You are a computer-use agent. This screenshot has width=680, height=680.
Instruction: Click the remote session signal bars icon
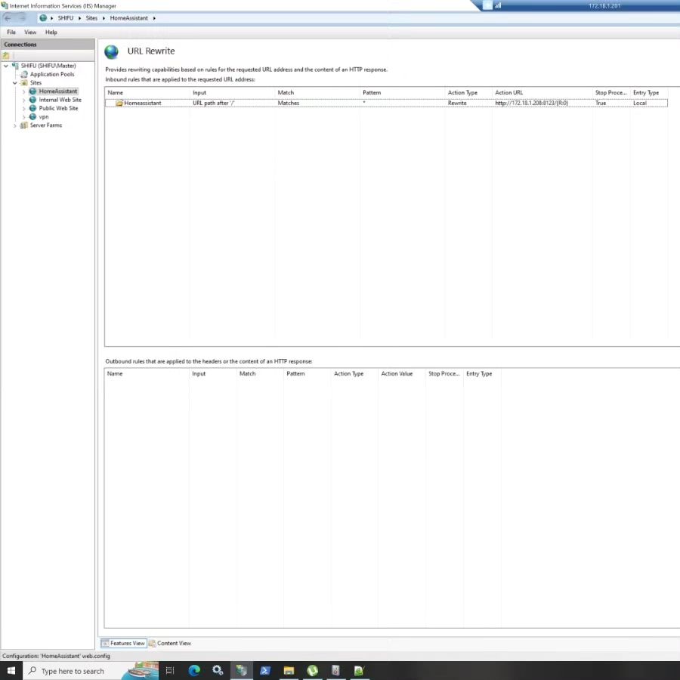(498, 5)
